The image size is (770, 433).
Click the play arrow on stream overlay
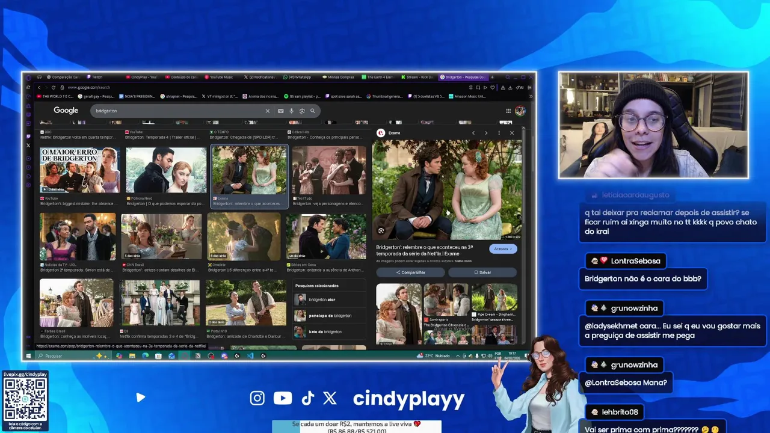(140, 398)
